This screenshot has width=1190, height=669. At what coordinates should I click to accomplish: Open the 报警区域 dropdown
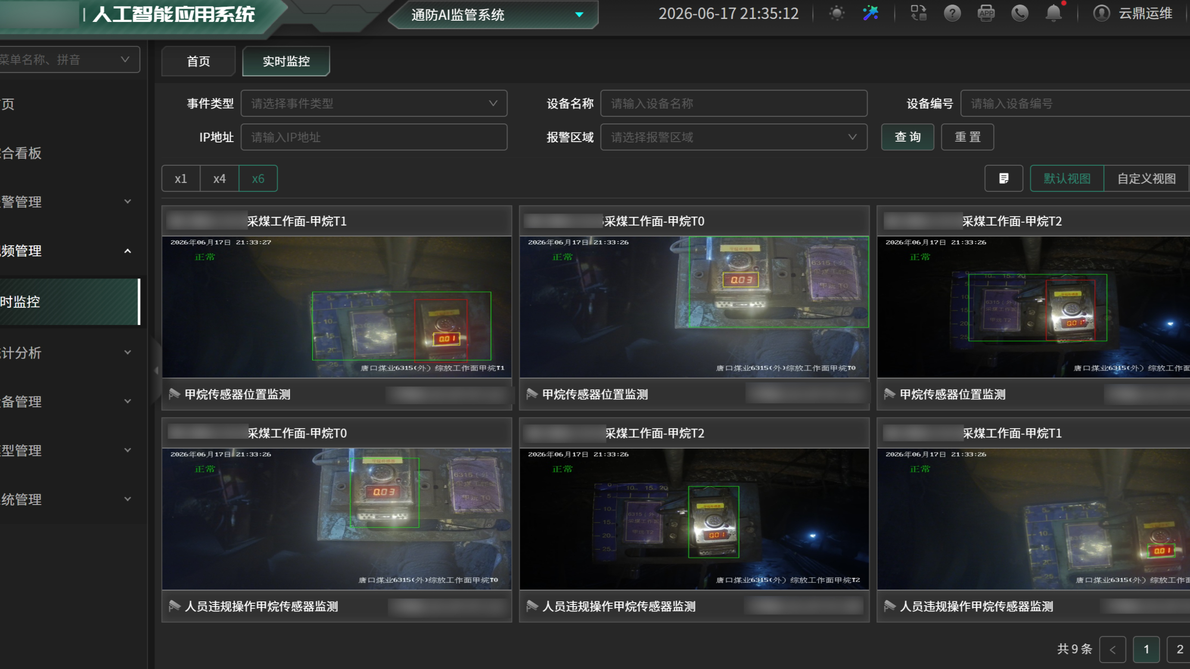pyautogui.click(x=733, y=137)
